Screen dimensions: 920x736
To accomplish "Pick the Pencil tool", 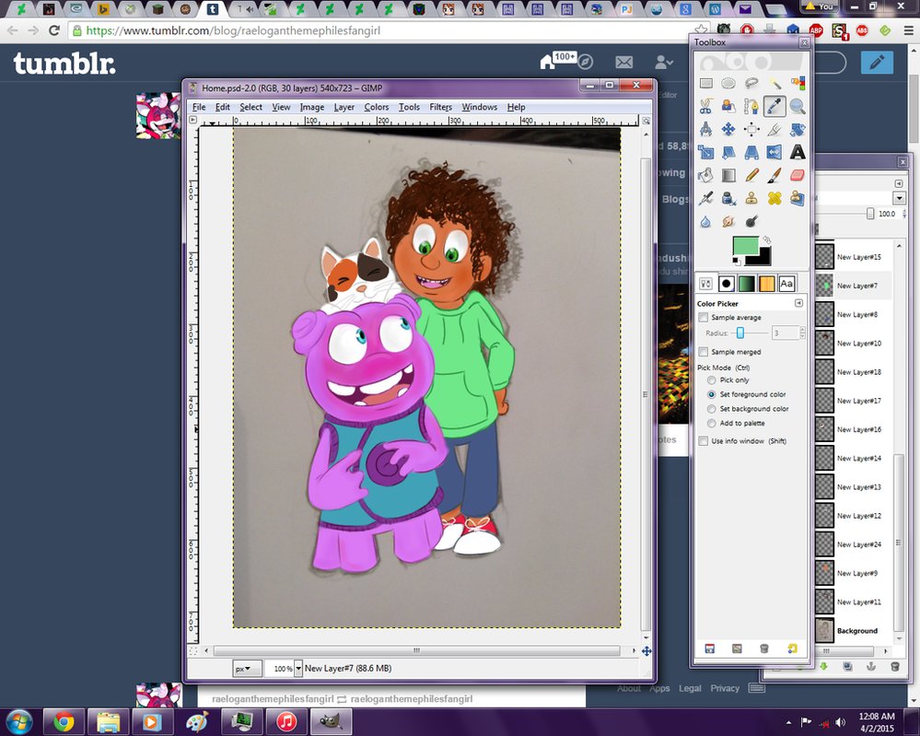I will click(751, 175).
